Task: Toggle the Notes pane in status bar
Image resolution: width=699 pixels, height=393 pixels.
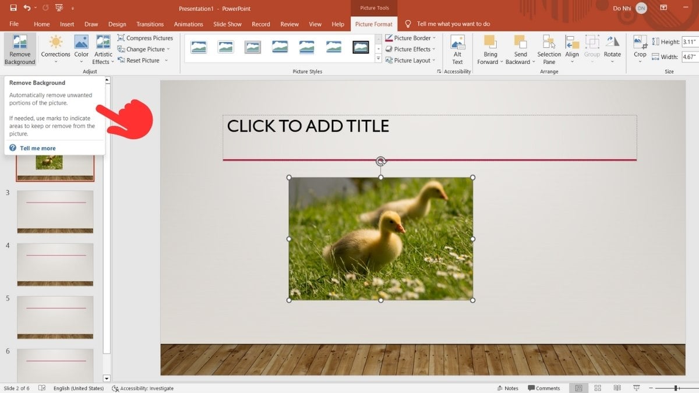Action: click(x=507, y=388)
